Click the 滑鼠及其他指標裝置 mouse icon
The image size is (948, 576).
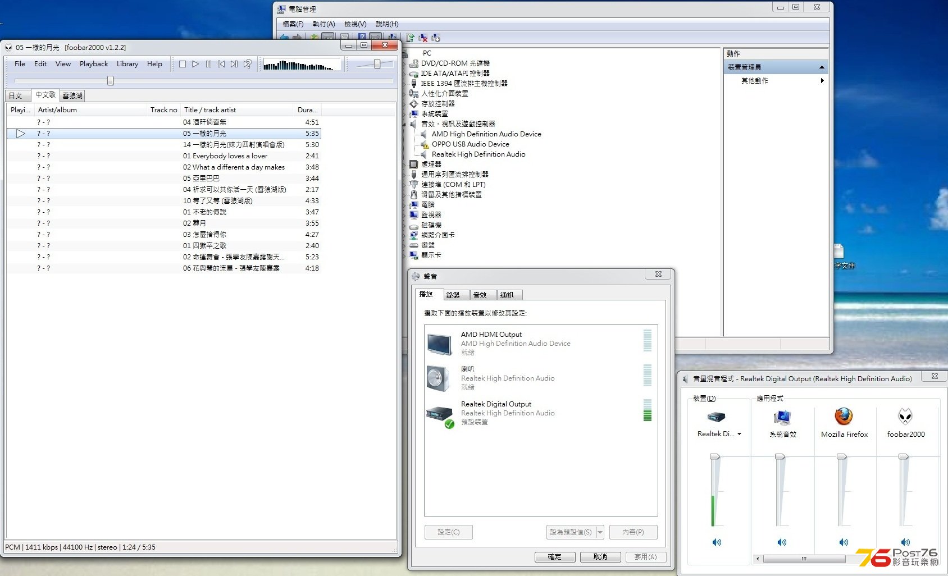click(x=414, y=195)
